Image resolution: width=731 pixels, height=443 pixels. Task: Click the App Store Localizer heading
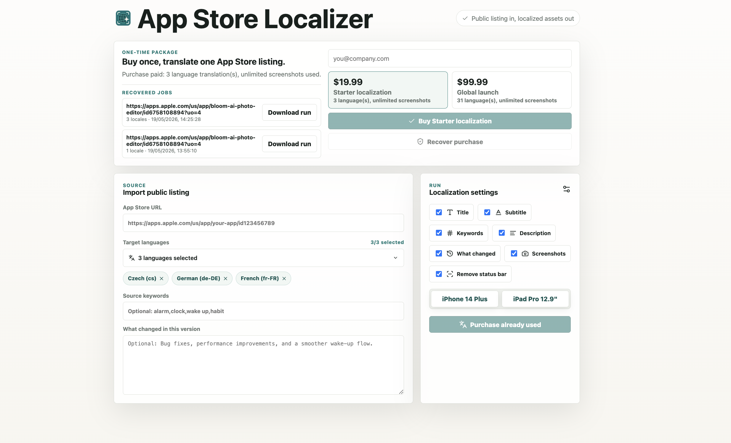(x=255, y=19)
